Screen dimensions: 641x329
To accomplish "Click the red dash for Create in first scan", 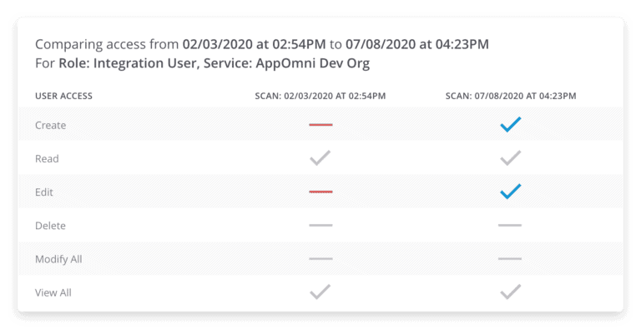I will click(320, 124).
